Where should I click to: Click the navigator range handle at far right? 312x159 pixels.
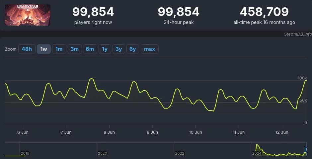point(306,149)
